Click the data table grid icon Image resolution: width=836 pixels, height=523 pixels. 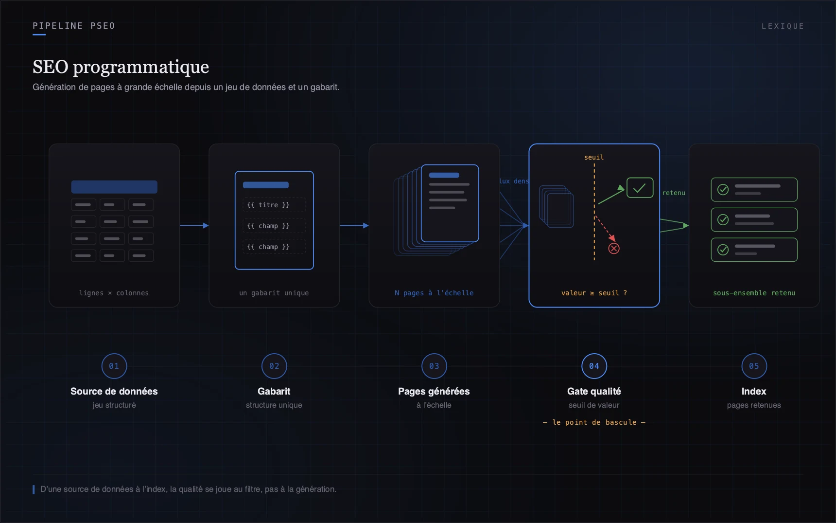click(114, 221)
